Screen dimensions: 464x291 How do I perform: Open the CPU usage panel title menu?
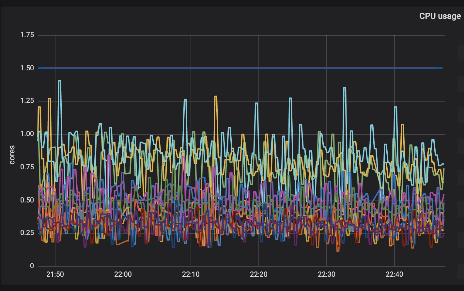pyautogui.click(x=440, y=16)
